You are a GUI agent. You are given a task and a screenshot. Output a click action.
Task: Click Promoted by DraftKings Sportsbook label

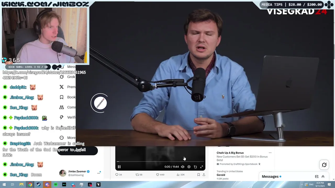(x=238, y=164)
